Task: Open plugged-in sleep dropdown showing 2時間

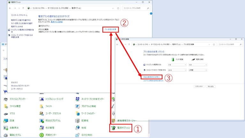Action: click(x=198, y=70)
